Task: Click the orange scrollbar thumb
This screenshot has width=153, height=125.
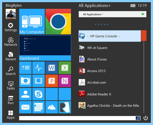Action: (144, 36)
